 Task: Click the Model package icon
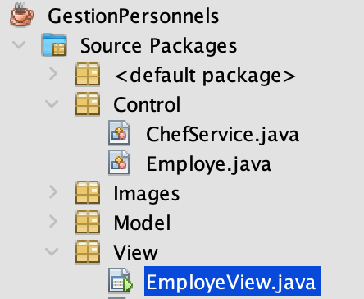click(x=88, y=222)
